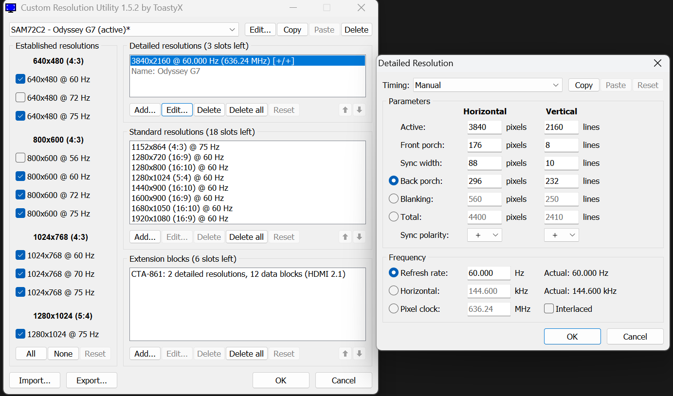Click the Export... button
Screen dimensions: 673x396
(x=91, y=380)
